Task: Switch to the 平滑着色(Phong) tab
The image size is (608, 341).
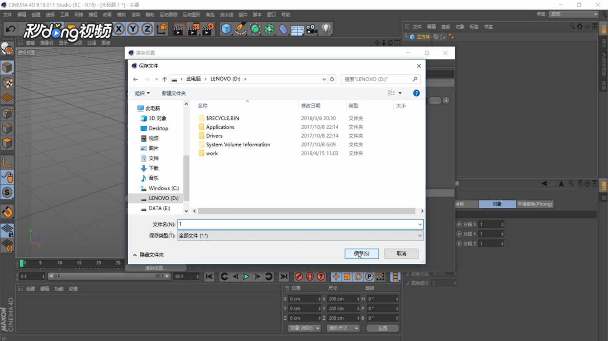Action: pyautogui.click(x=535, y=204)
